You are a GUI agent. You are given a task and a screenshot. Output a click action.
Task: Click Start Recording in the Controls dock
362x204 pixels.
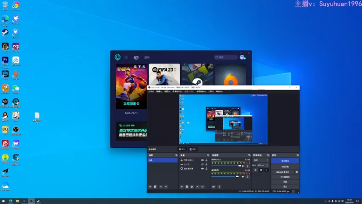tap(285, 167)
